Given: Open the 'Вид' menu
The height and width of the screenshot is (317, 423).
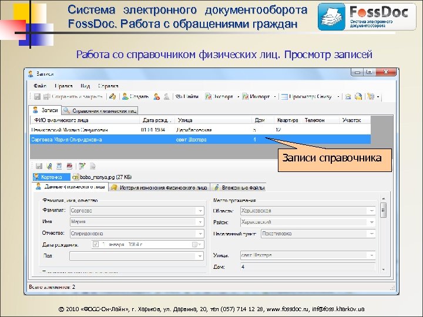Looking at the screenshot, I should 85,86.
